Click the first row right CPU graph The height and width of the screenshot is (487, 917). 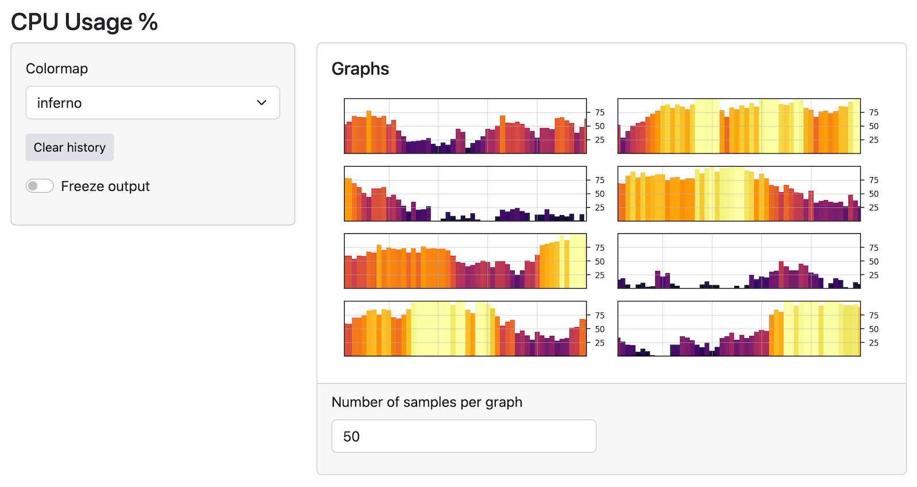(738, 126)
